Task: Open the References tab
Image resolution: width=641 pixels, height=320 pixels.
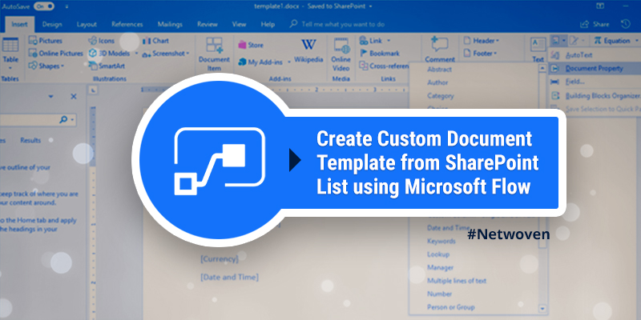Action: tap(127, 25)
